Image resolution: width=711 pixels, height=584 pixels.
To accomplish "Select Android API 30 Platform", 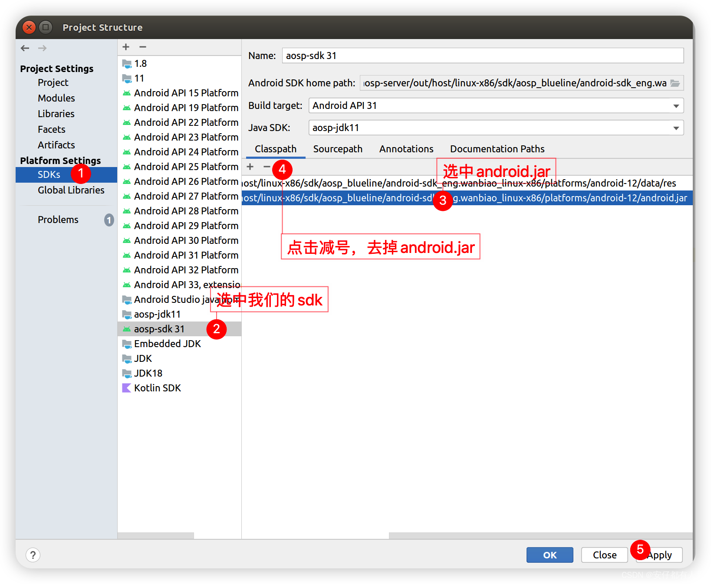I will 179,240.
